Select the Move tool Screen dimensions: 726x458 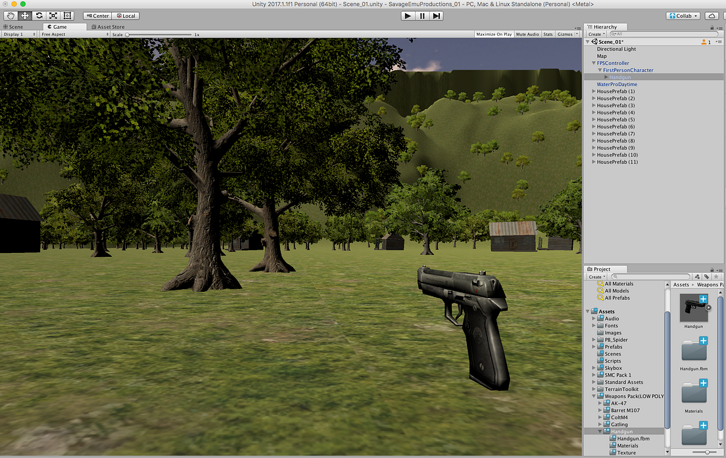coord(24,15)
